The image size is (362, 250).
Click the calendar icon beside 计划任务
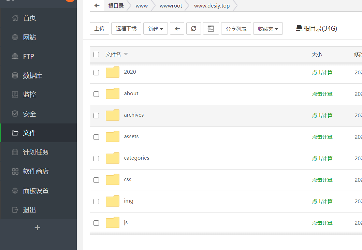pyautogui.click(x=15, y=152)
